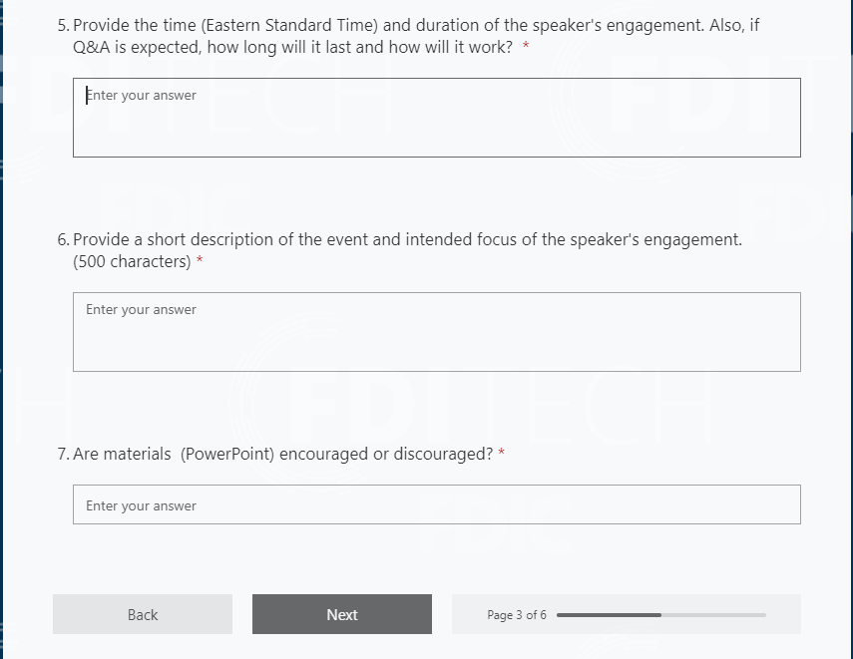Screen dimensions: 853x659
Task: Click the filled part of progress bar
Action: click(609, 615)
